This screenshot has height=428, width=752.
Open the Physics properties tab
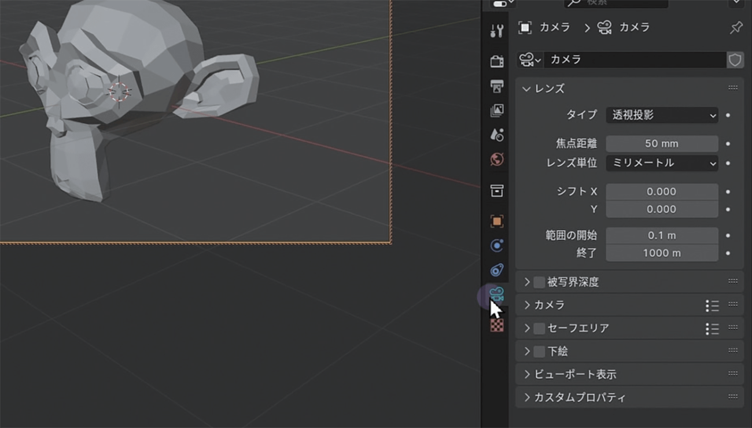coord(496,245)
